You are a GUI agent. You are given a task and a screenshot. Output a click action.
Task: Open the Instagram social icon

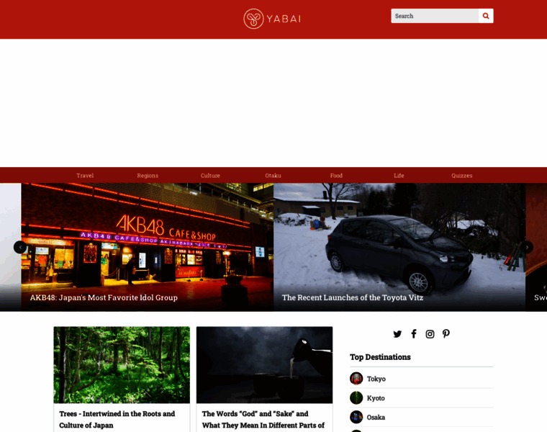click(430, 334)
